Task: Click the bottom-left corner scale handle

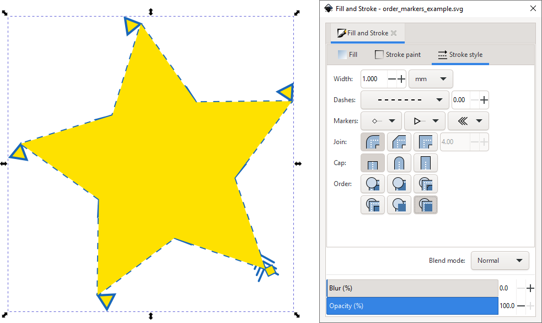Action: (x=4, y=315)
